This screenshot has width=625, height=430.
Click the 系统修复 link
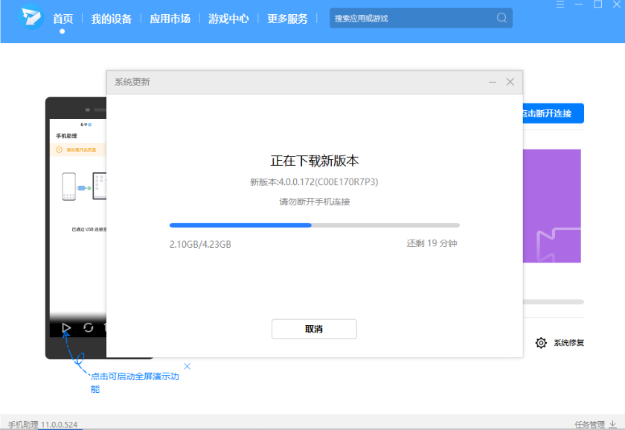tap(568, 343)
